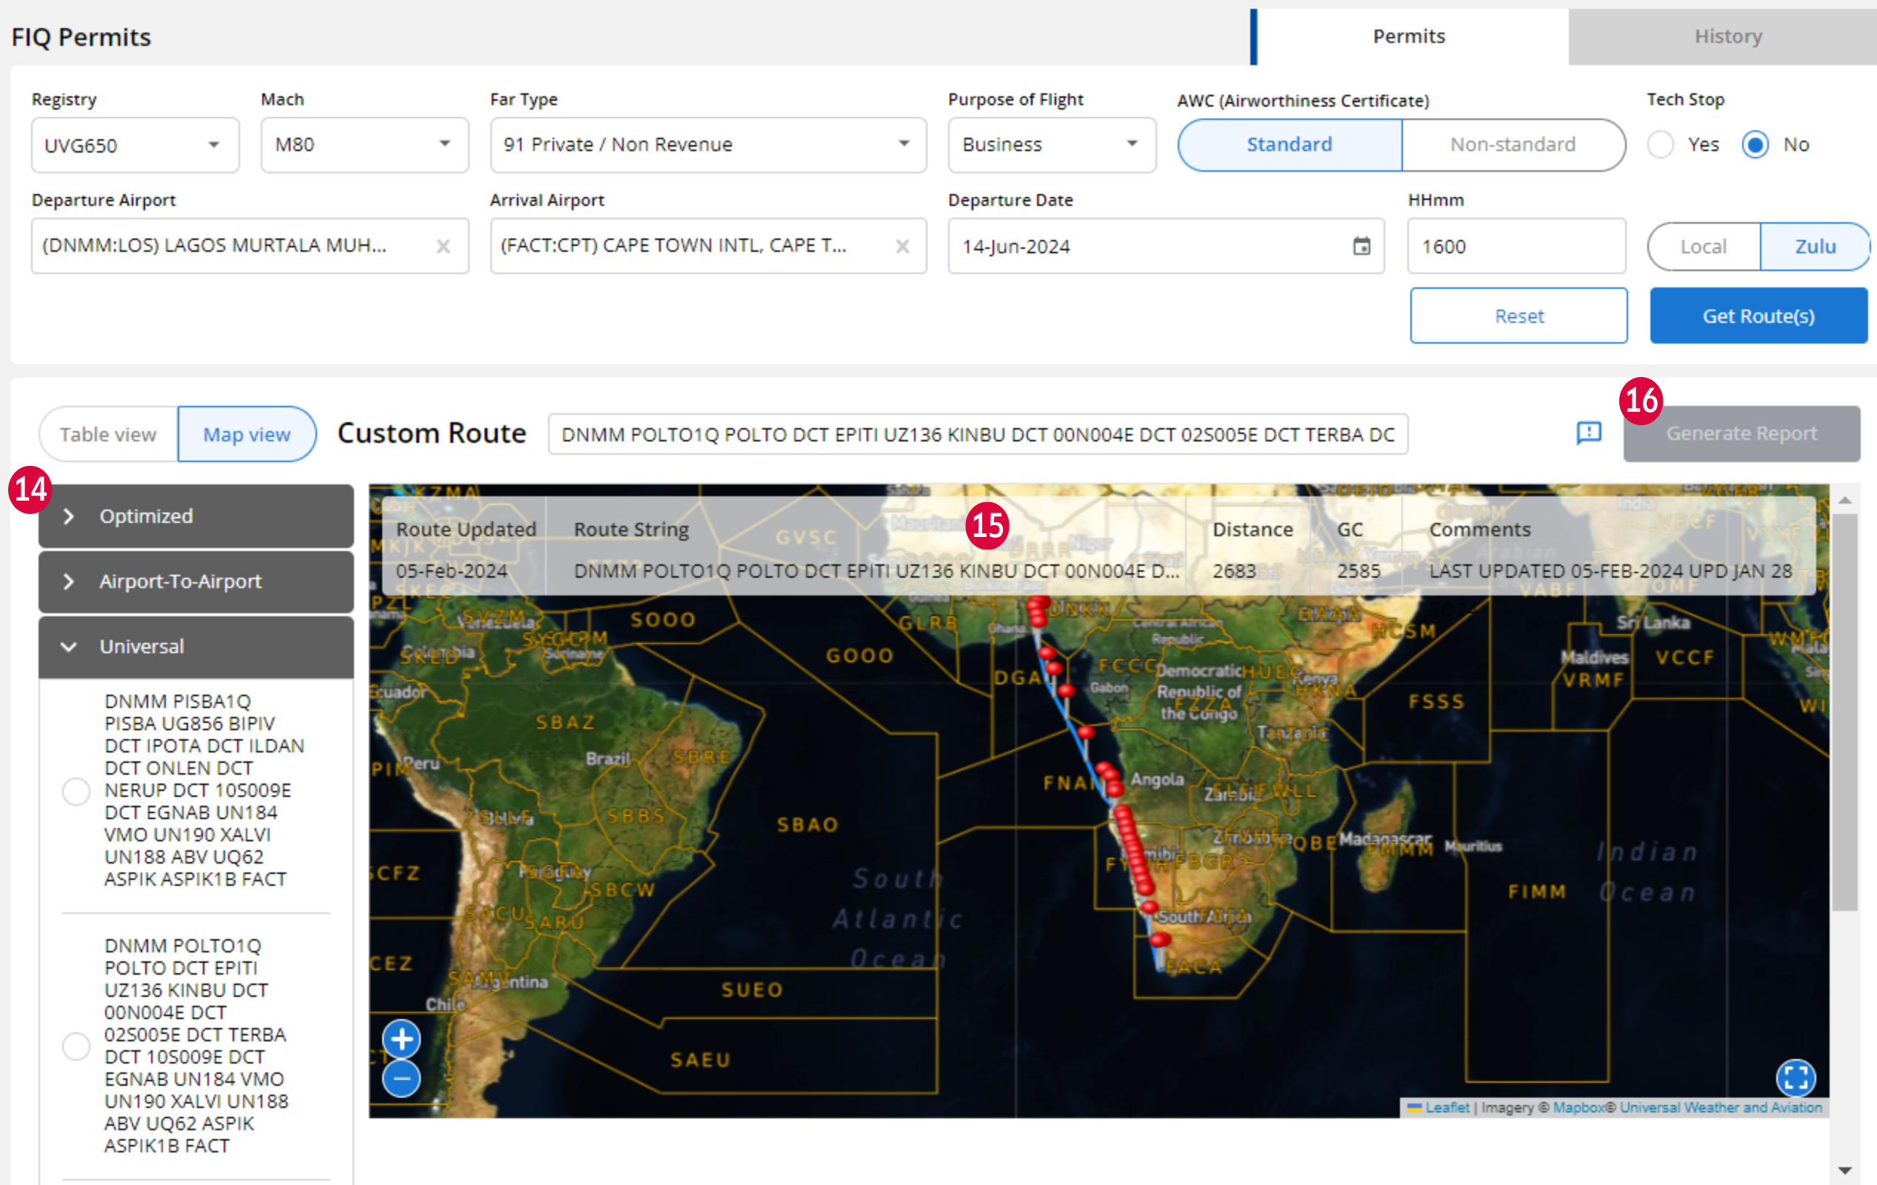Click the Leaflet attribution flag icon
This screenshot has height=1185, width=1877.
1415,1107
